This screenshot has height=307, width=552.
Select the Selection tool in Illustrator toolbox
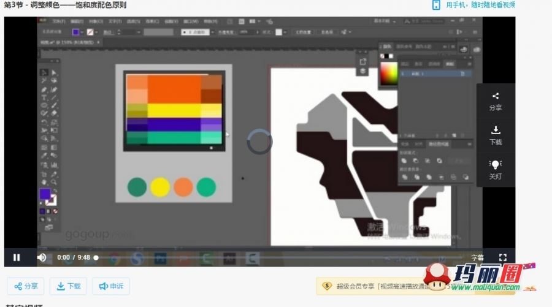pyautogui.click(x=44, y=73)
